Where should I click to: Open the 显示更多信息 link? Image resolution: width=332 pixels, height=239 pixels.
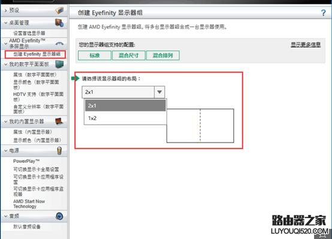(306, 45)
